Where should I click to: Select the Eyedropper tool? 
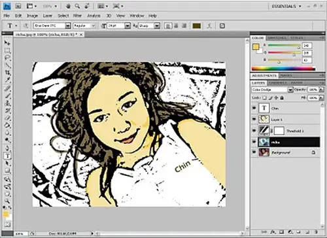pyautogui.click(x=7, y=80)
